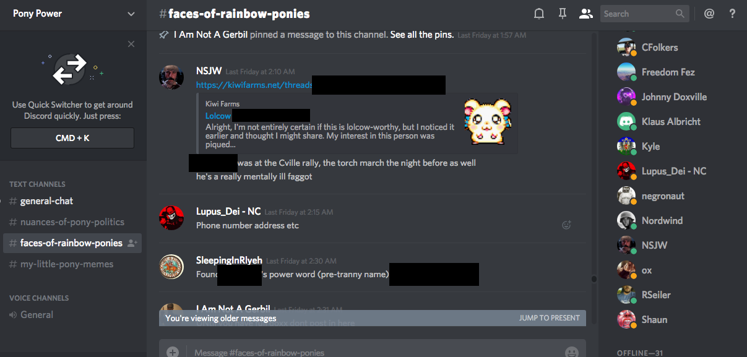Viewport: 747px width, 357px height.
Task: Click 'See all the pins' link
Action: click(x=422, y=35)
